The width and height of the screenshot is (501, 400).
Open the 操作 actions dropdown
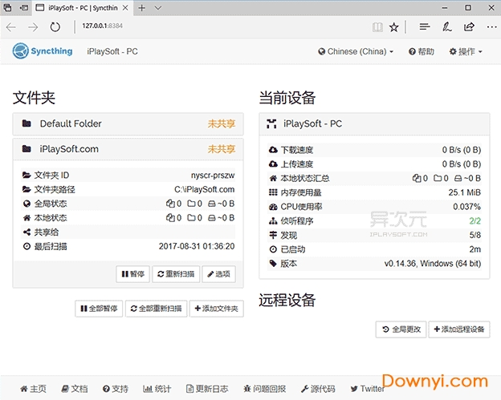click(x=464, y=51)
